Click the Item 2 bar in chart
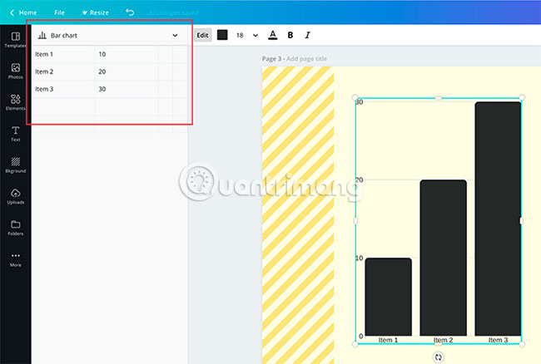 (444, 258)
